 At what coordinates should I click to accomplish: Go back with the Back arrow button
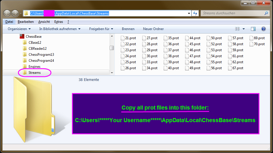point(7,13)
